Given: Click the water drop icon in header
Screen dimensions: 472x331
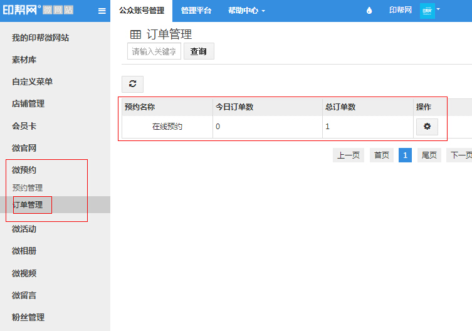Looking at the screenshot, I should pos(369,11).
